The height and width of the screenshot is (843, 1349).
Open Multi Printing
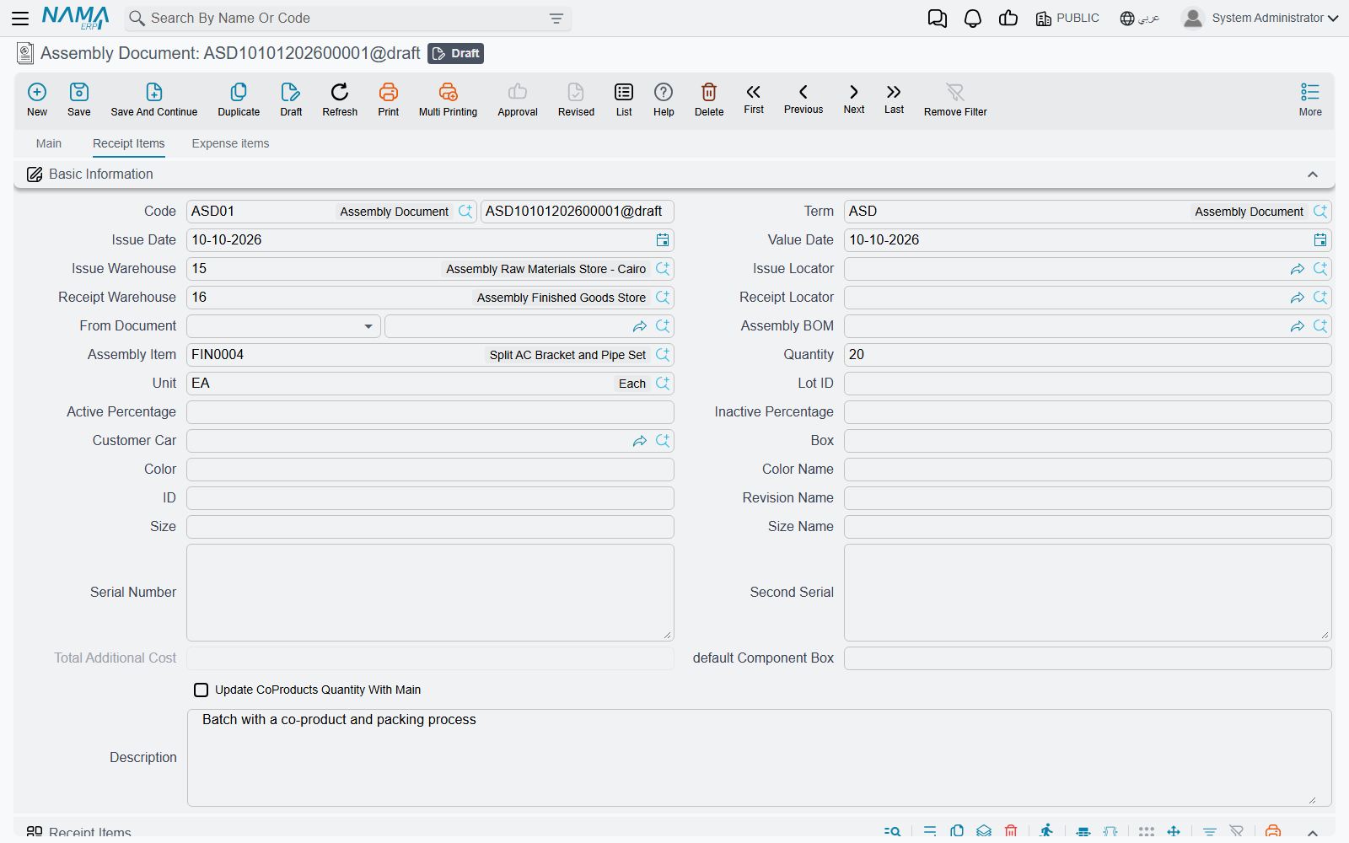point(448,99)
